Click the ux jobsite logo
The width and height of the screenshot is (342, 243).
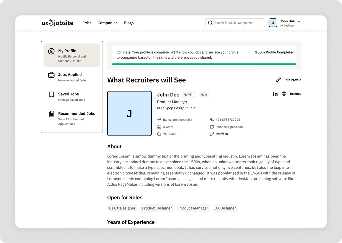coord(57,23)
